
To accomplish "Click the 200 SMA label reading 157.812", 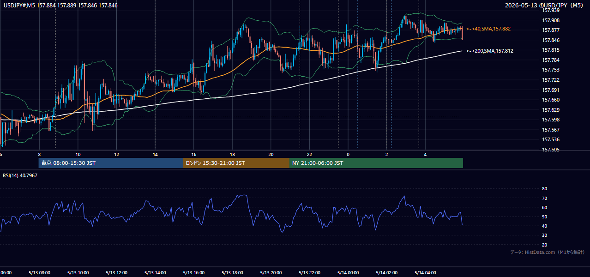I will click(490, 51).
